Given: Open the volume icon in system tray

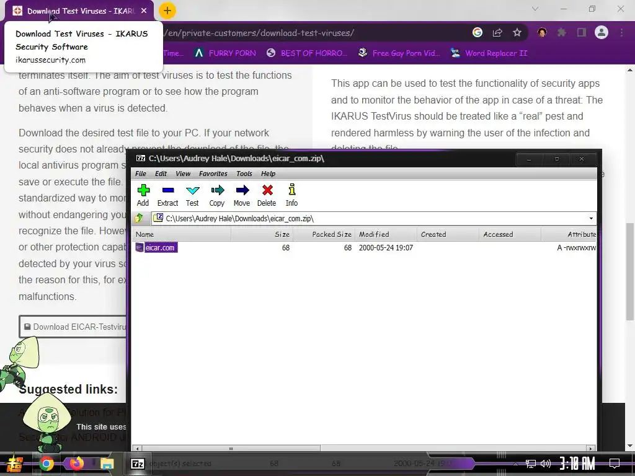Looking at the screenshot, I should coord(546,464).
